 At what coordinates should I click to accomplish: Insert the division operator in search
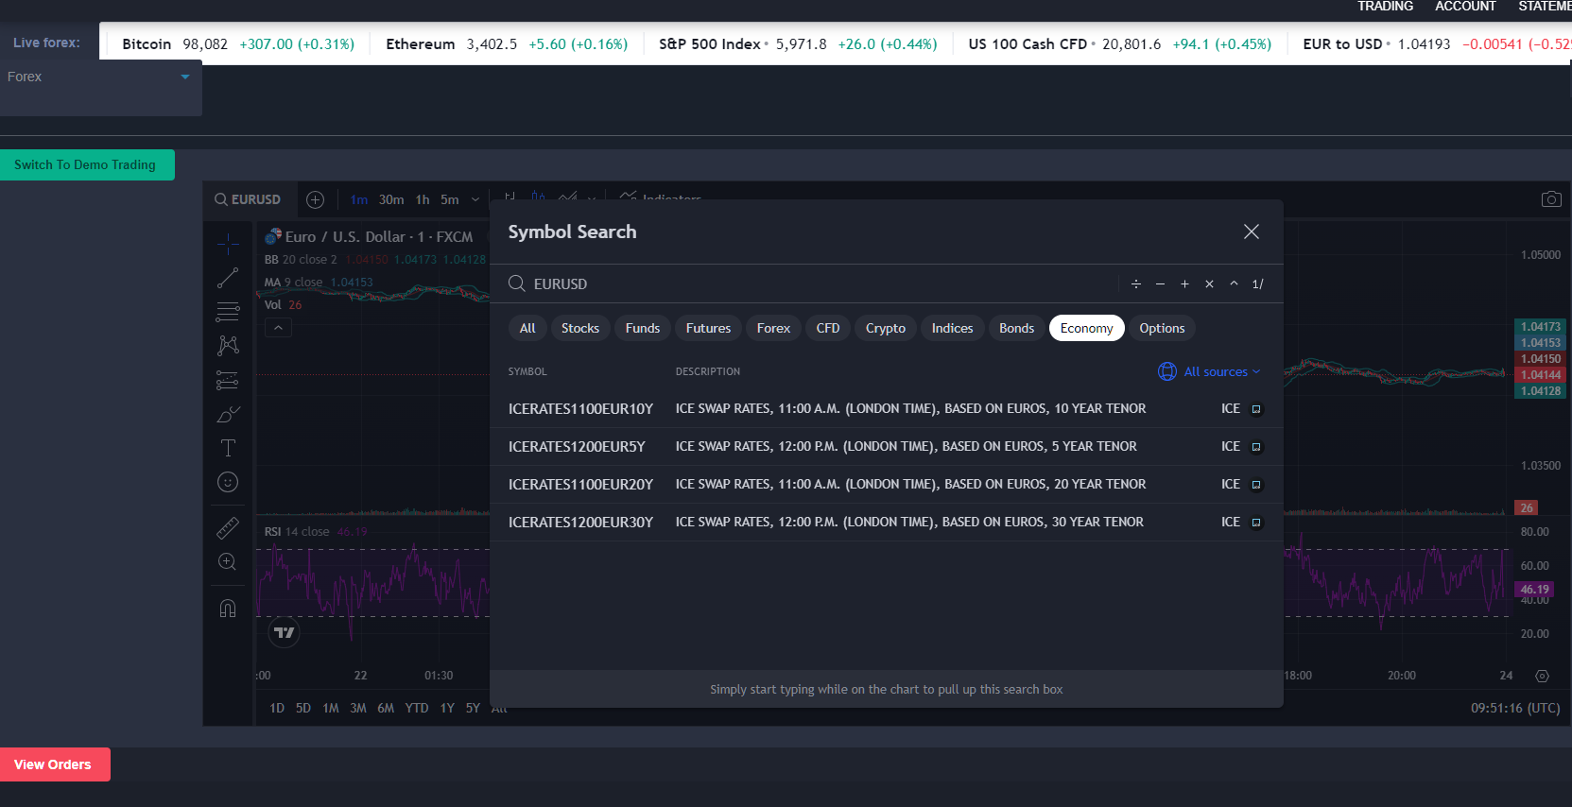[1136, 283]
